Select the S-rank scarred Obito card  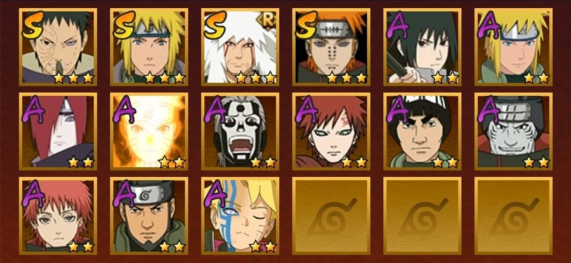[58, 47]
